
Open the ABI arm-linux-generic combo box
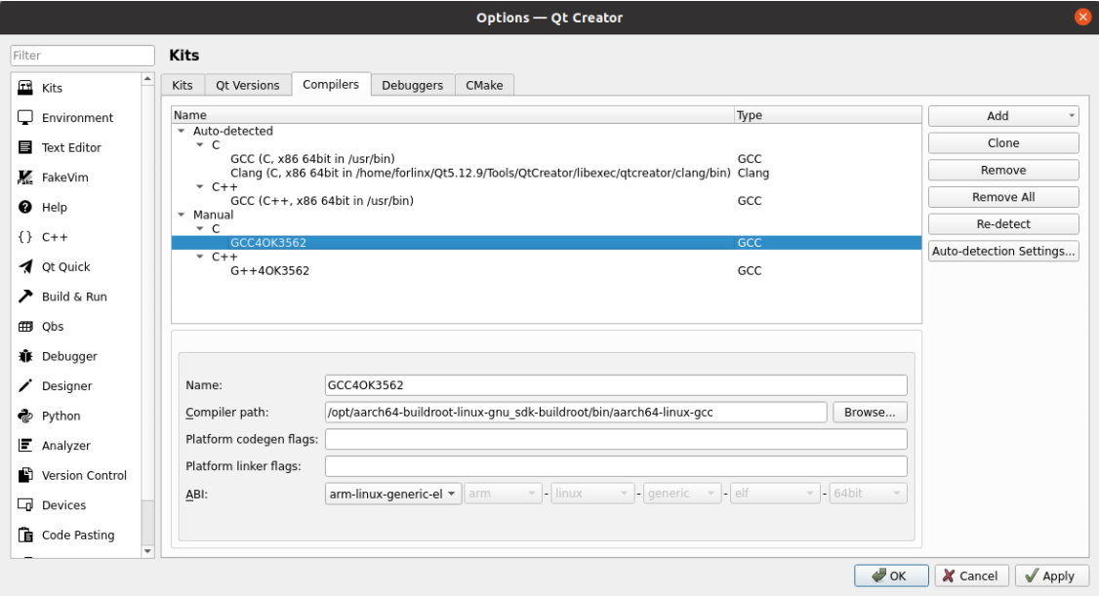[393, 495]
